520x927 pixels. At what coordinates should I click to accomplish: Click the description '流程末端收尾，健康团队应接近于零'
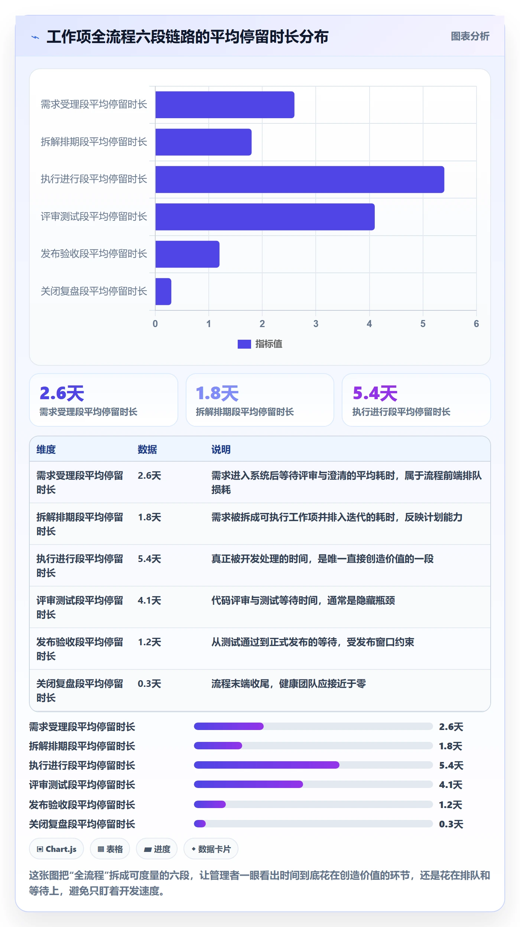[289, 684]
